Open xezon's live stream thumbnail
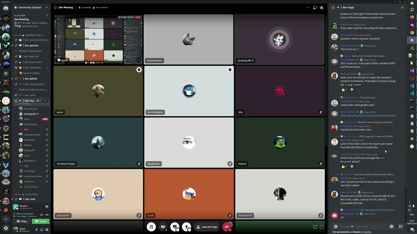Viewport: 417px width, 234px height. coord(98,39)
